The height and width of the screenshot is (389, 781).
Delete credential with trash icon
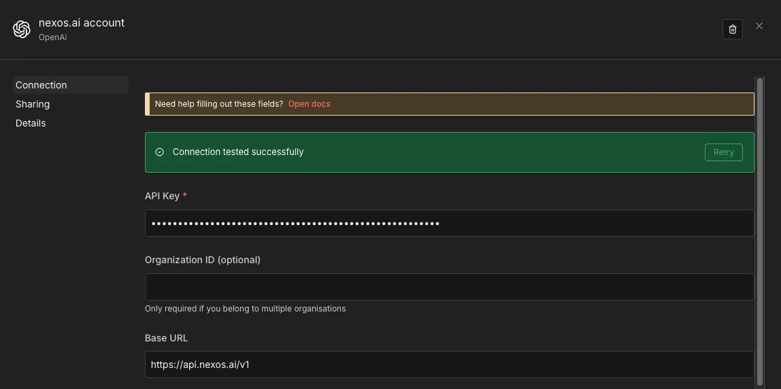[732, 29]
